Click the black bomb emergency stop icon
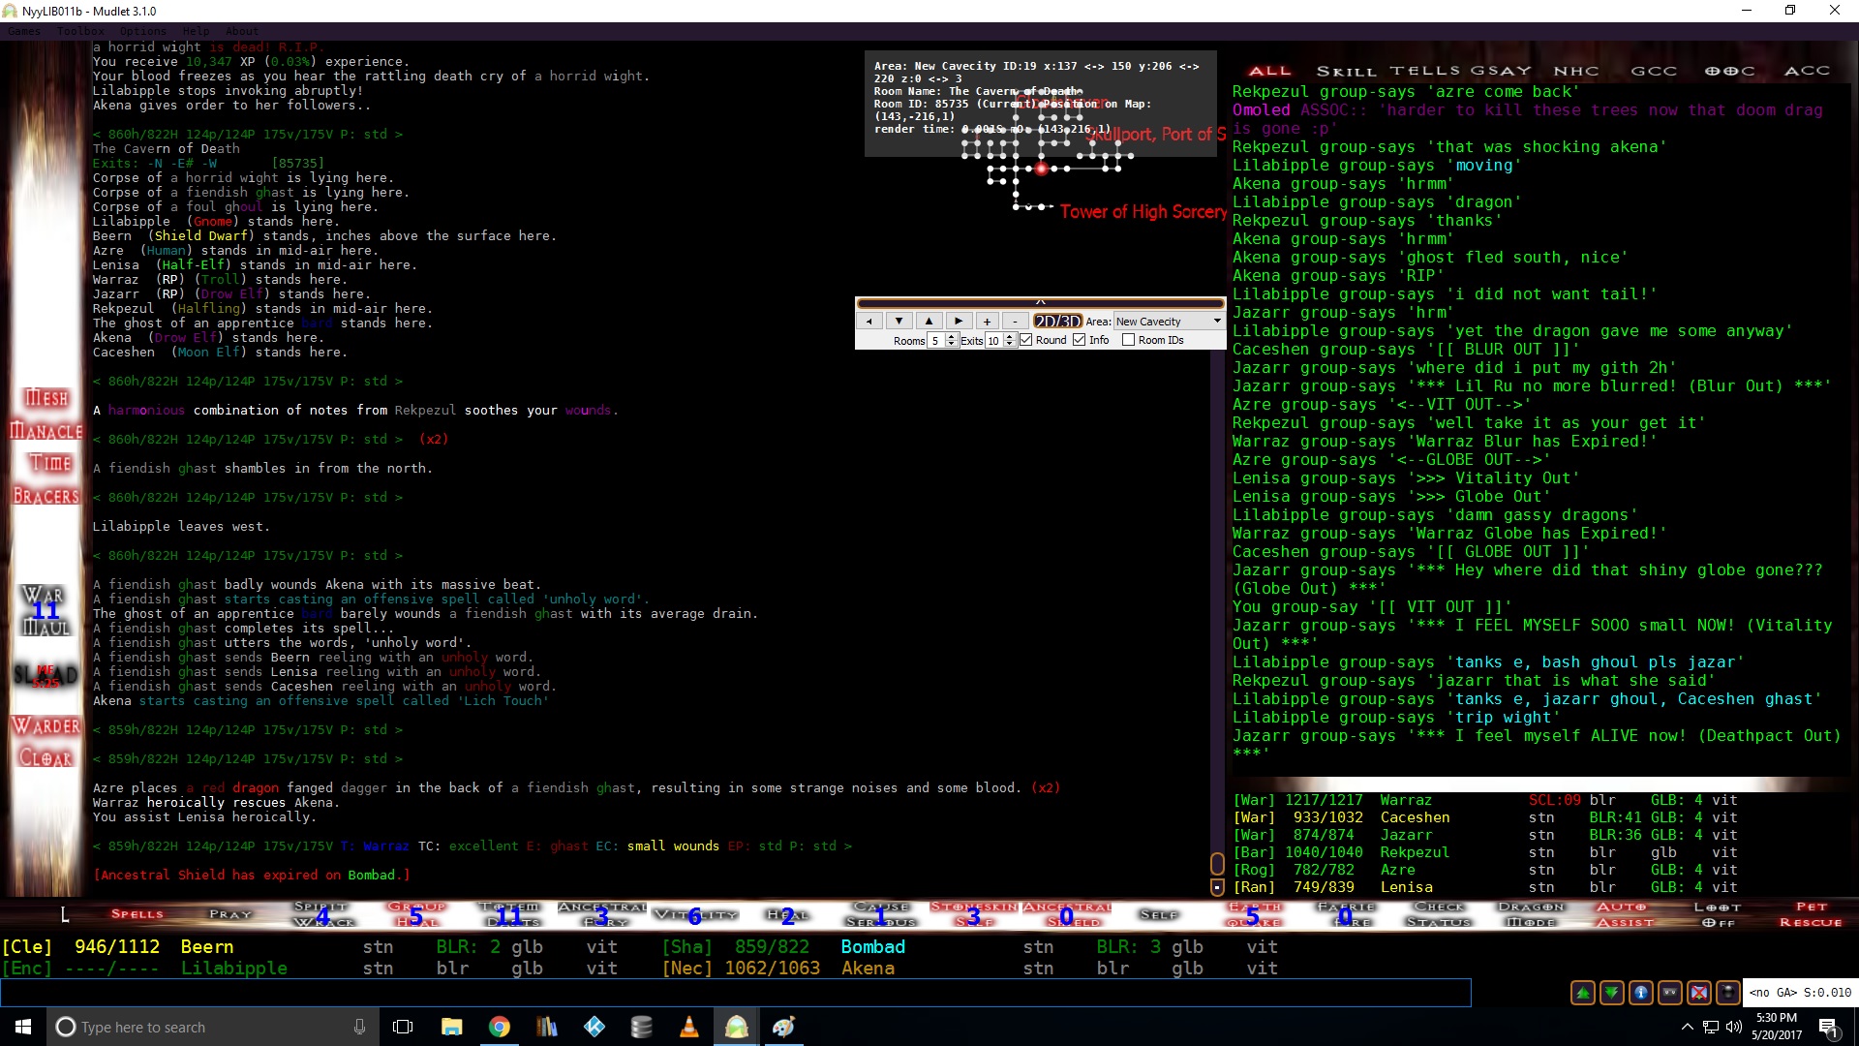Screen dimensions: 1859x1046 [x=1728, y=993]
